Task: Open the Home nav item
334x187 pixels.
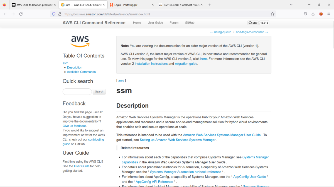Action: (x=137, y=23)
